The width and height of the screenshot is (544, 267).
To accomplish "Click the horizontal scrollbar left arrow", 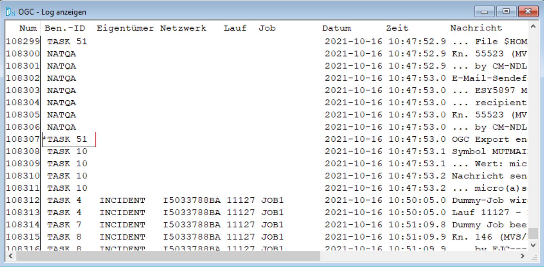I will point(10,256).
